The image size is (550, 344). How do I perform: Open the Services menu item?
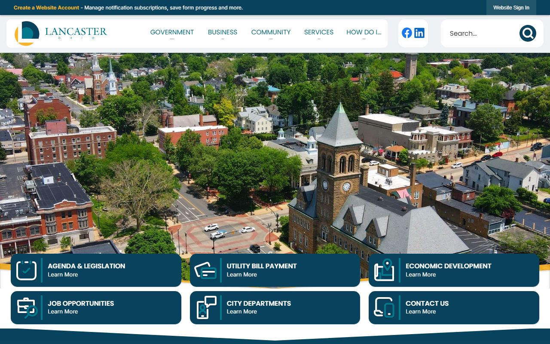click(x=318, y=32)
